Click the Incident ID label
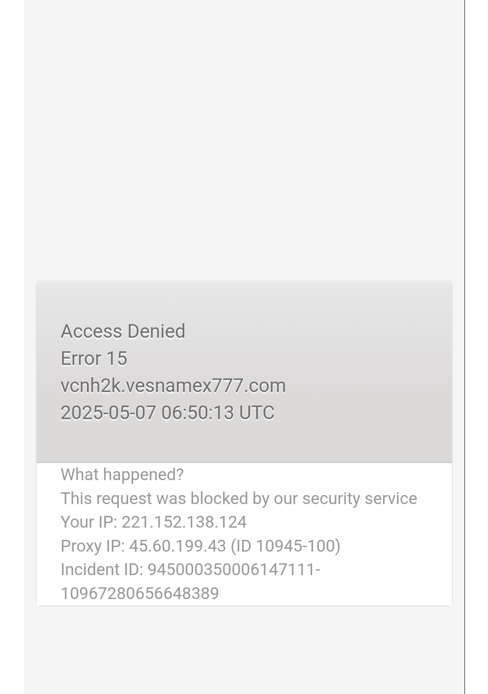The width and height of the screenshot is (488, 694). [x=102, y=570]
